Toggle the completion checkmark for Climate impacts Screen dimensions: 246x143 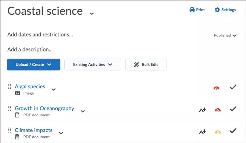233,131
